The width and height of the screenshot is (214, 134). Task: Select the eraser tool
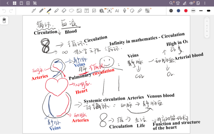pos(64,11)
